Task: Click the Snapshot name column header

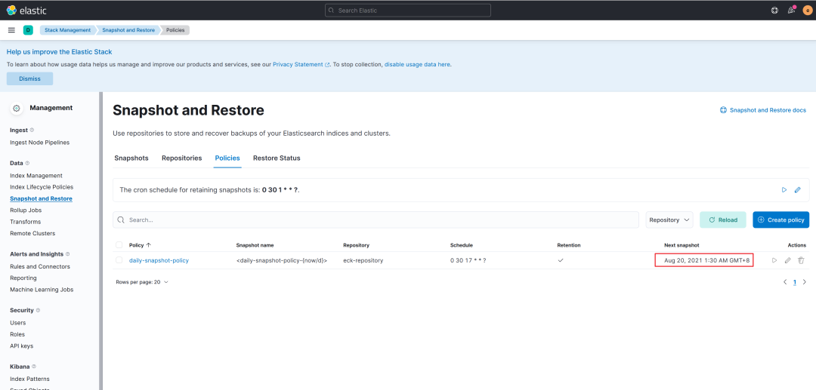Action: 255,244
